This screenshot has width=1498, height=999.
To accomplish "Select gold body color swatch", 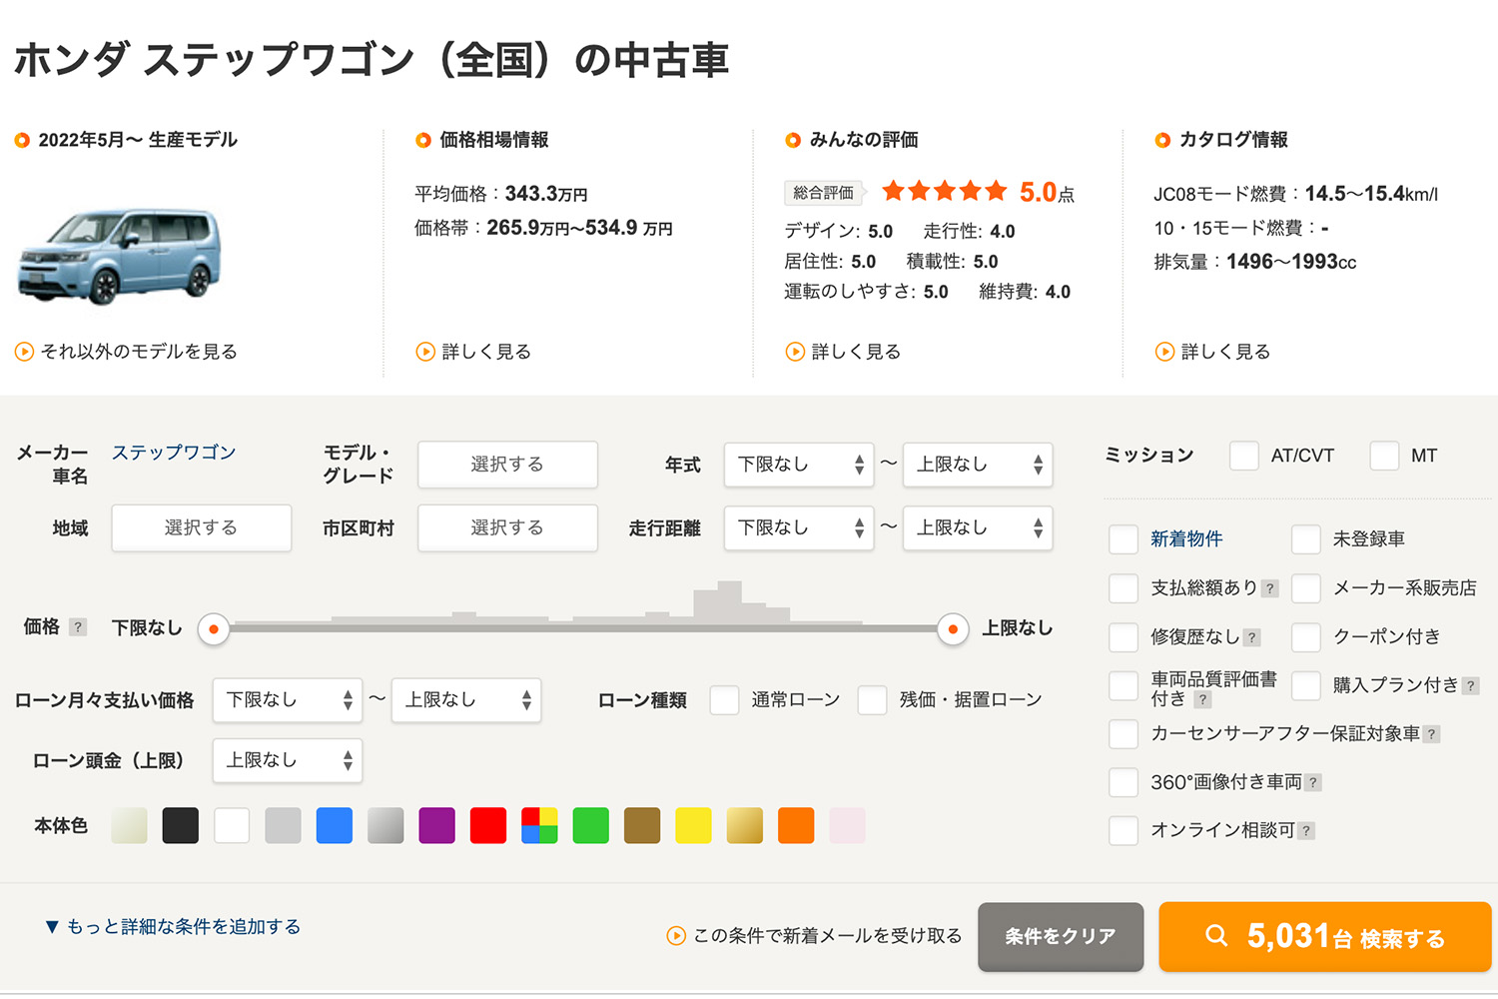I will click(744, 826).
